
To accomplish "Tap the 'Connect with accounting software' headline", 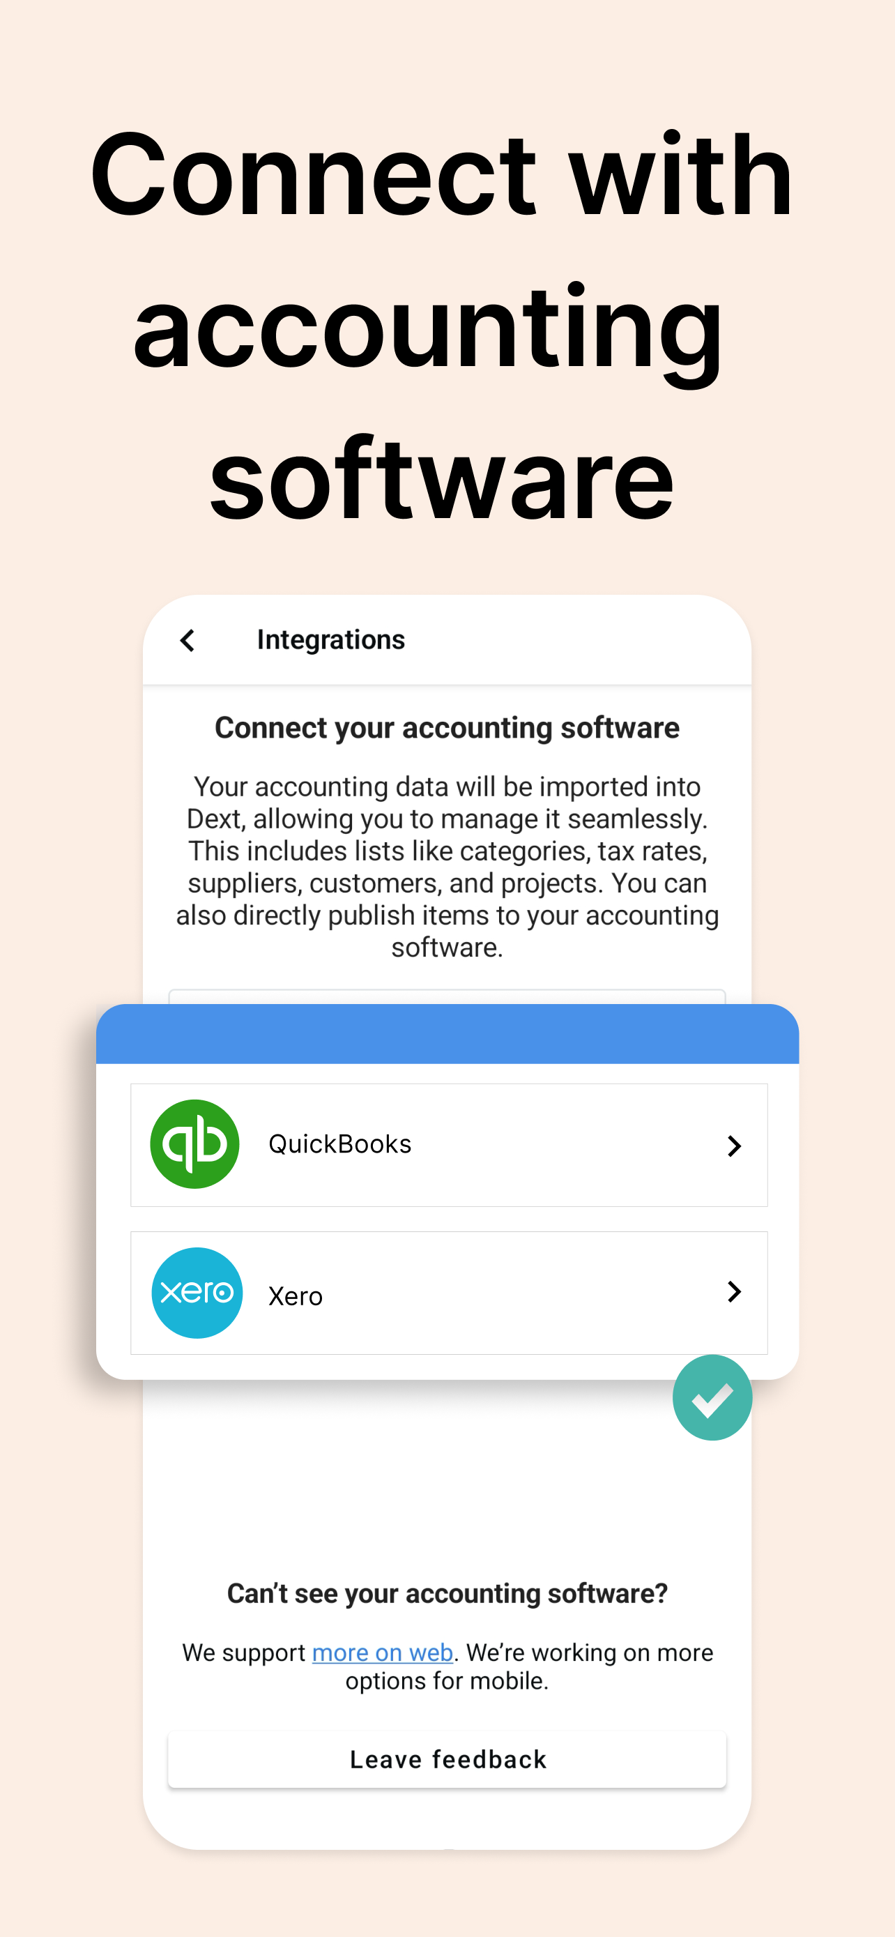I will click(442, 324).
